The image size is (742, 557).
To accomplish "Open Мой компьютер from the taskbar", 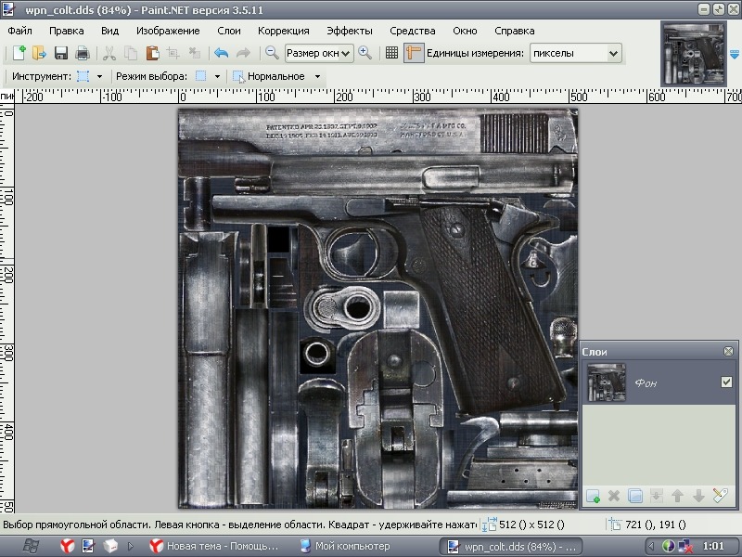I will (344, 546).
